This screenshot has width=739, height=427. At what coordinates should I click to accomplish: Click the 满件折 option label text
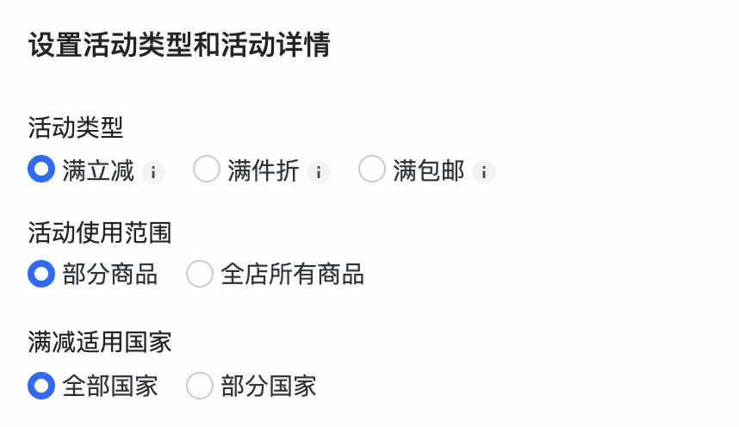(x=264, y=171)
